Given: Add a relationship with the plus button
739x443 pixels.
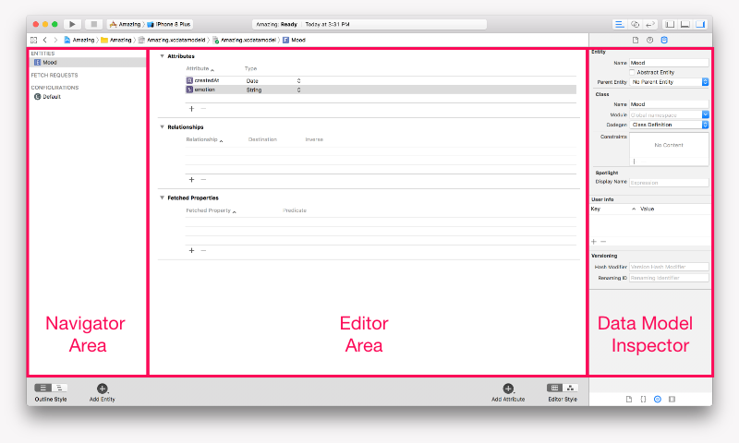Looking at the screenshot, I should click(x=191, y=179).
